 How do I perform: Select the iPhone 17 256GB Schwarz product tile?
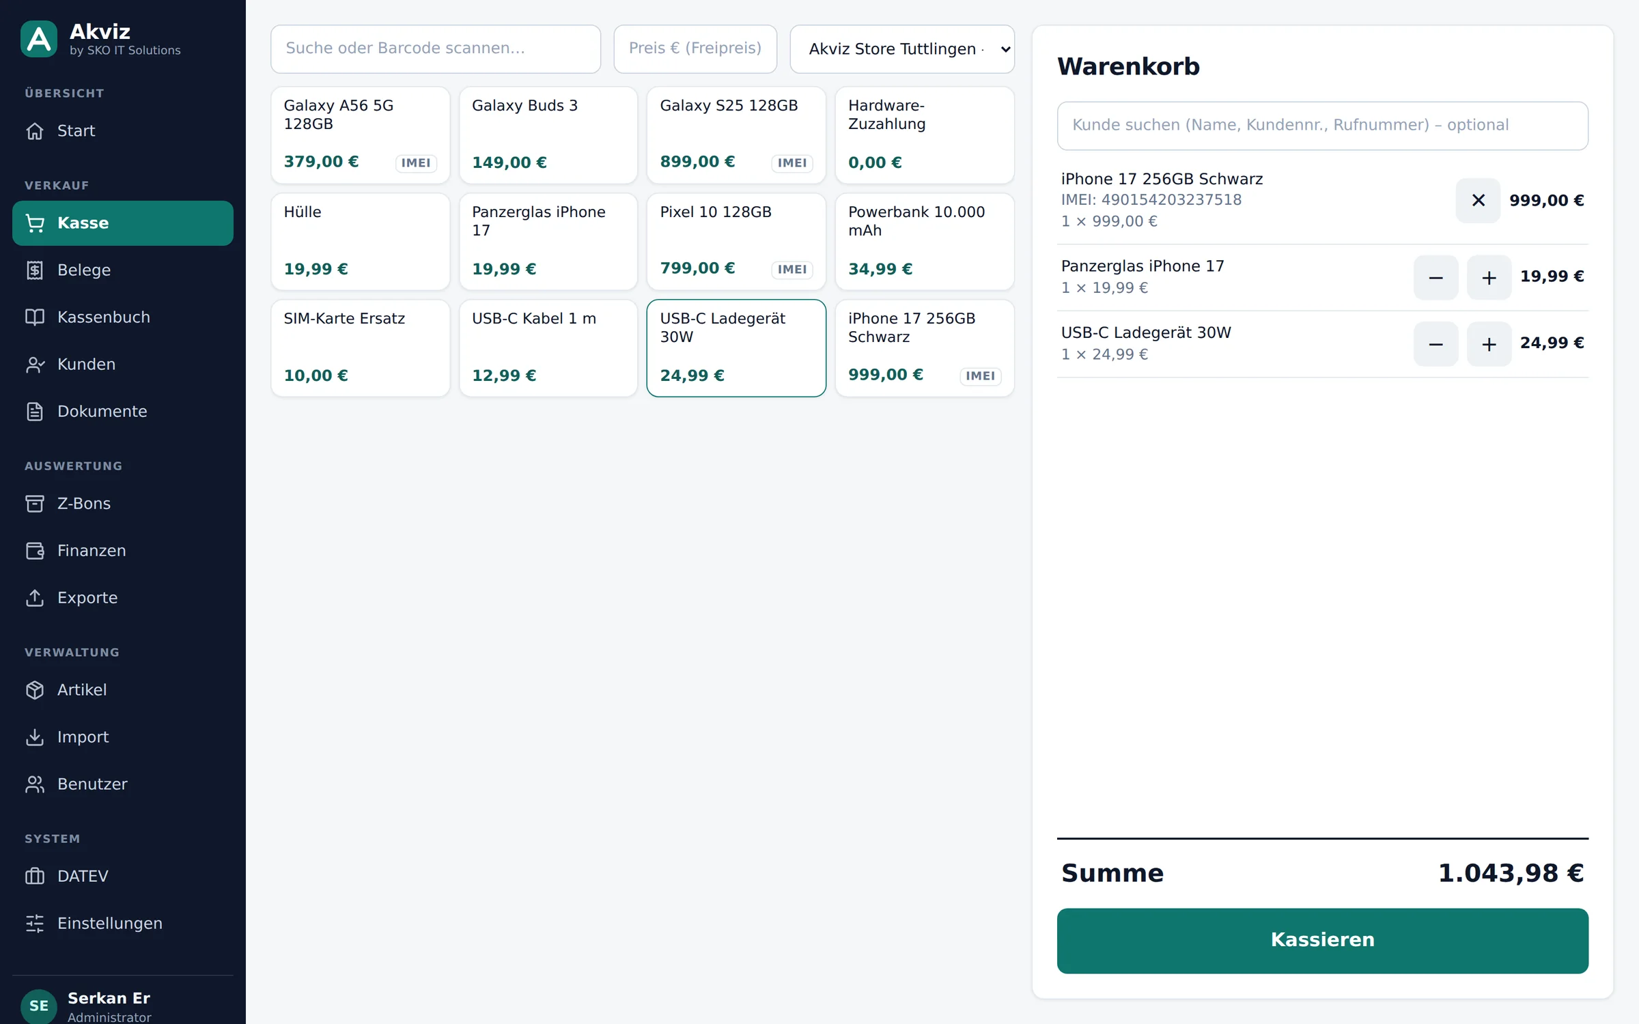[x=925, y=347]
